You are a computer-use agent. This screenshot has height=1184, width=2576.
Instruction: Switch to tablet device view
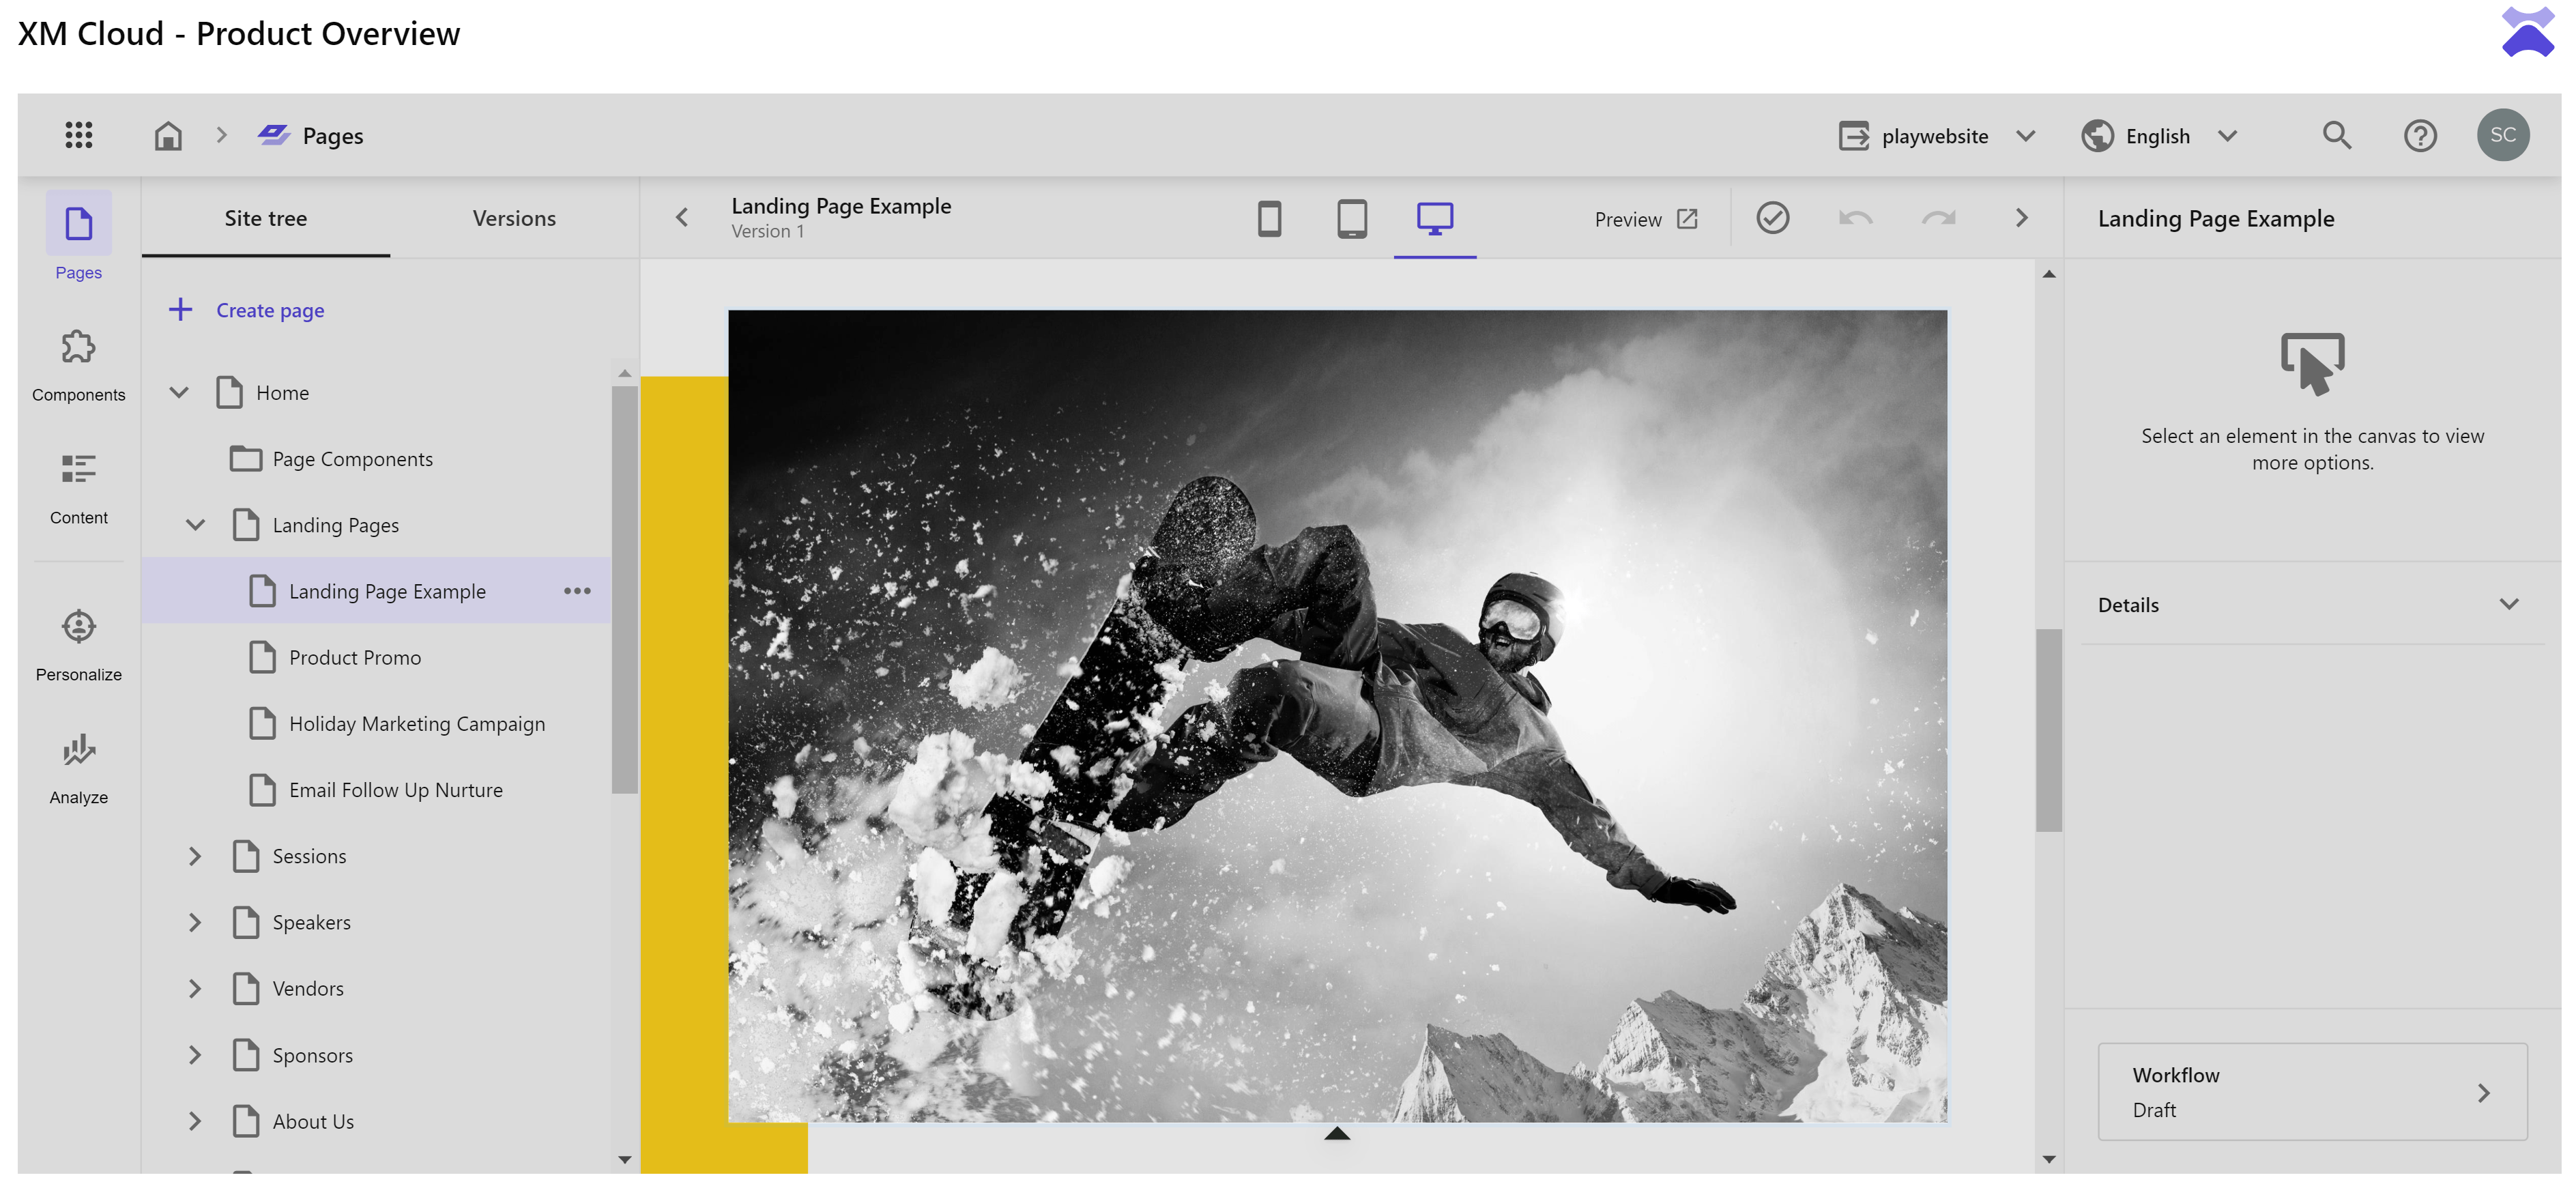[1351, 218]
